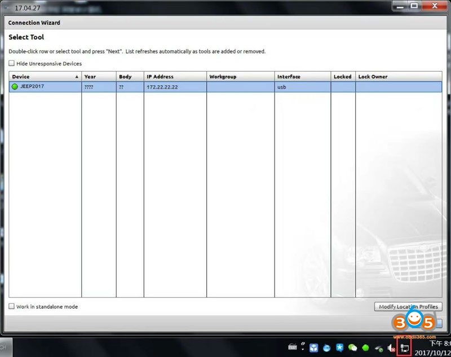Click the blue cube tray icon

[314, 348]
